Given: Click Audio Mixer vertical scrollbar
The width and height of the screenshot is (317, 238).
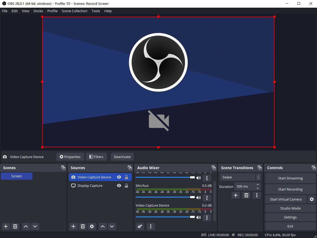Looking at the screenshot, I should coord(214,201).
